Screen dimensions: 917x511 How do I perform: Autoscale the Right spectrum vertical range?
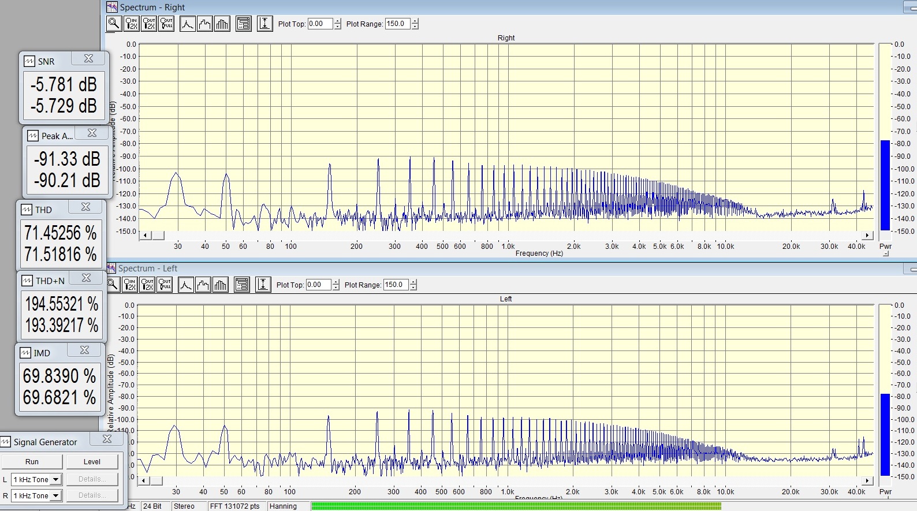264,24
